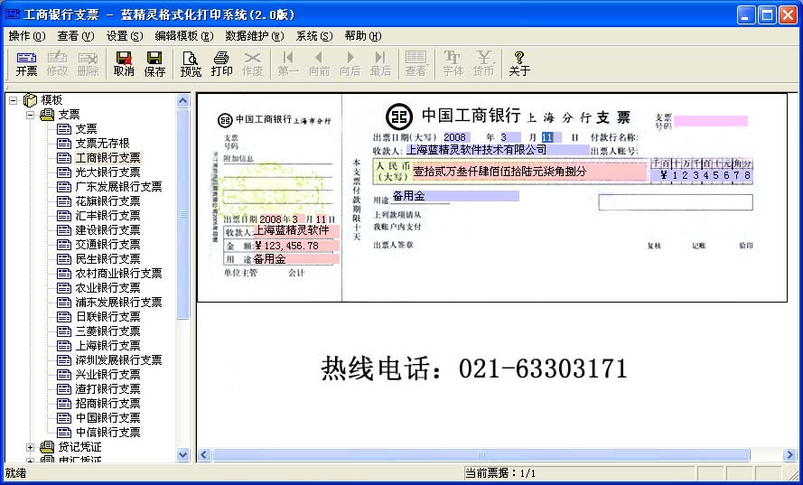803x485 pixels.
Task: Select the 建设银行支票 template
Action: click(x=107, y=230)
